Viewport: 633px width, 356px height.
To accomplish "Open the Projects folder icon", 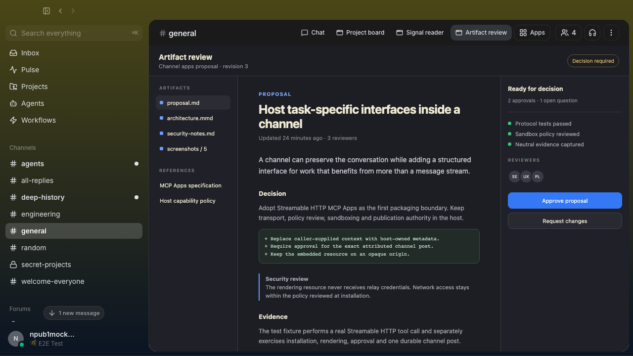I will tap(13, 87).
